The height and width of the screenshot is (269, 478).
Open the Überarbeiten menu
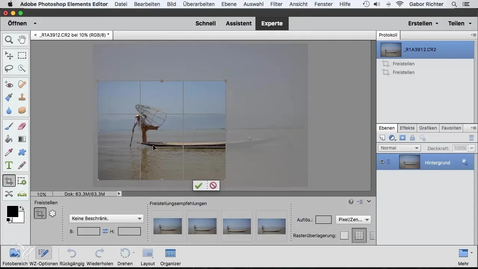pyautogui.click(x=199, y=4)
